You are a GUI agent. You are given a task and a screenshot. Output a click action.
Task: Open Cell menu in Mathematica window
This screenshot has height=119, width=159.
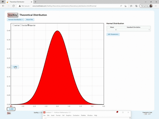pos(63,115)
